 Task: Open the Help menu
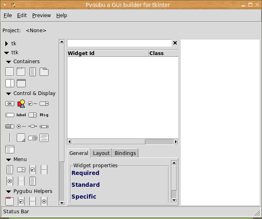(x=62, y=15)
